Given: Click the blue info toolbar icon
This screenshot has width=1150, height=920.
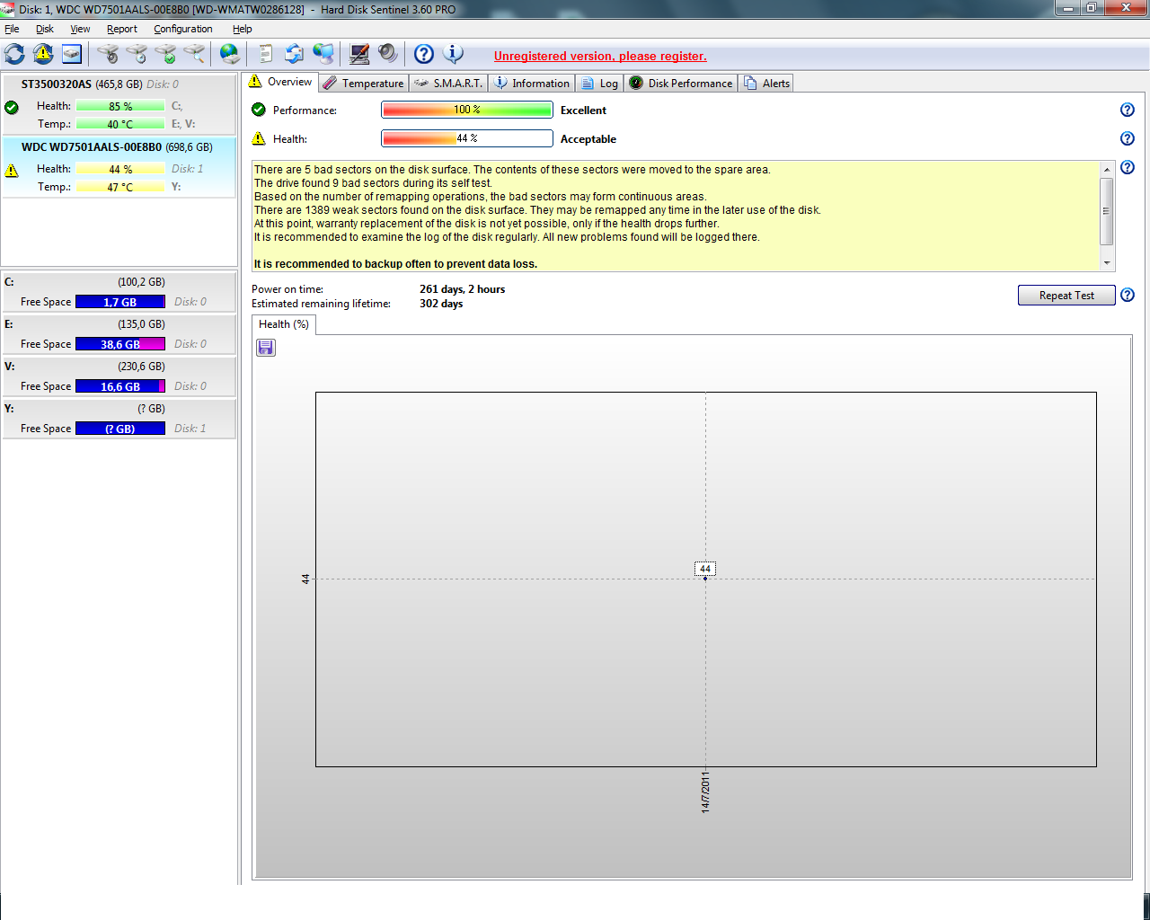Looking at the screenshot, I should click(453, 54).
